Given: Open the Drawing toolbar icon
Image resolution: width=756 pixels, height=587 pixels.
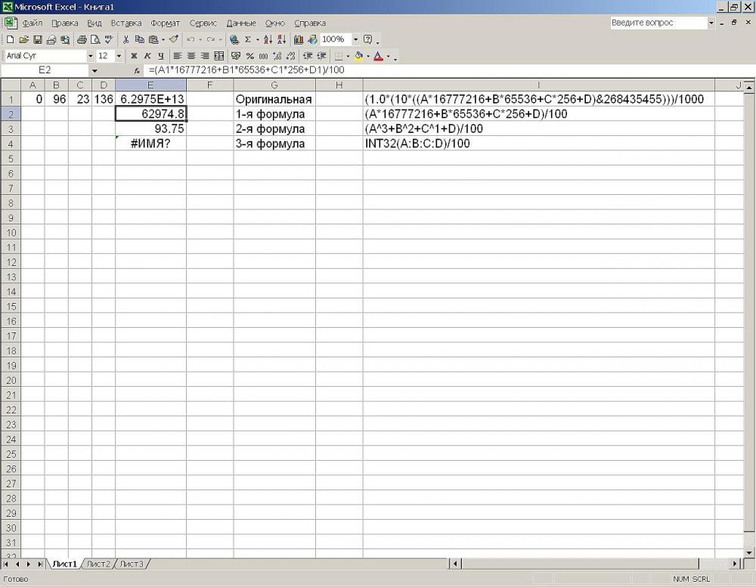Looking at the screenshot, I should tap(312, 39).
